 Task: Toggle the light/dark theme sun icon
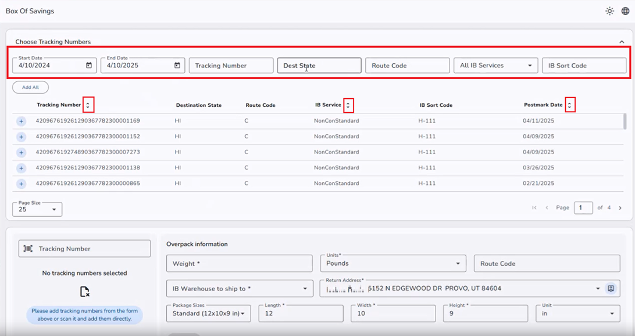click(609, 11)
